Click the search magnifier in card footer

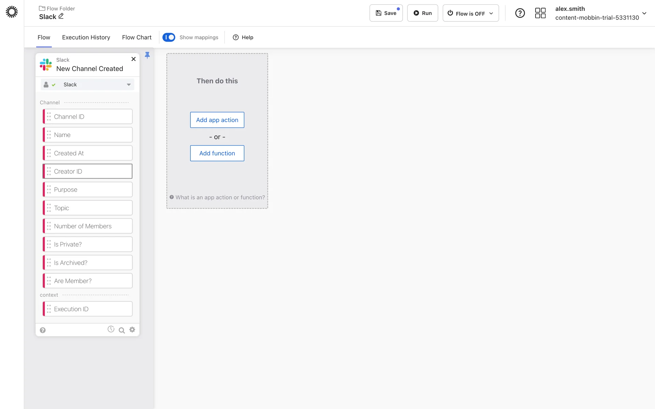click(x=121, y=330)
